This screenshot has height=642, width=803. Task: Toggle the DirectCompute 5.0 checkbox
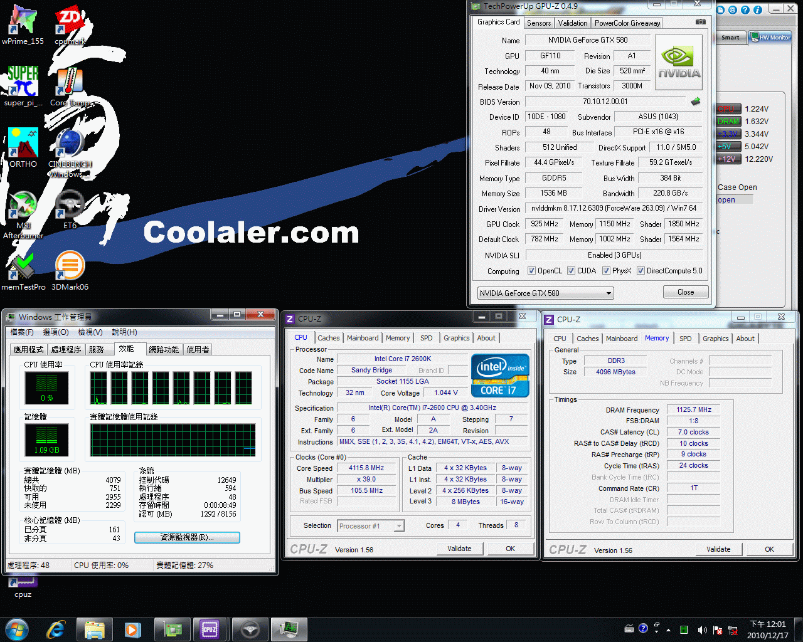click(x=641, y=271)
